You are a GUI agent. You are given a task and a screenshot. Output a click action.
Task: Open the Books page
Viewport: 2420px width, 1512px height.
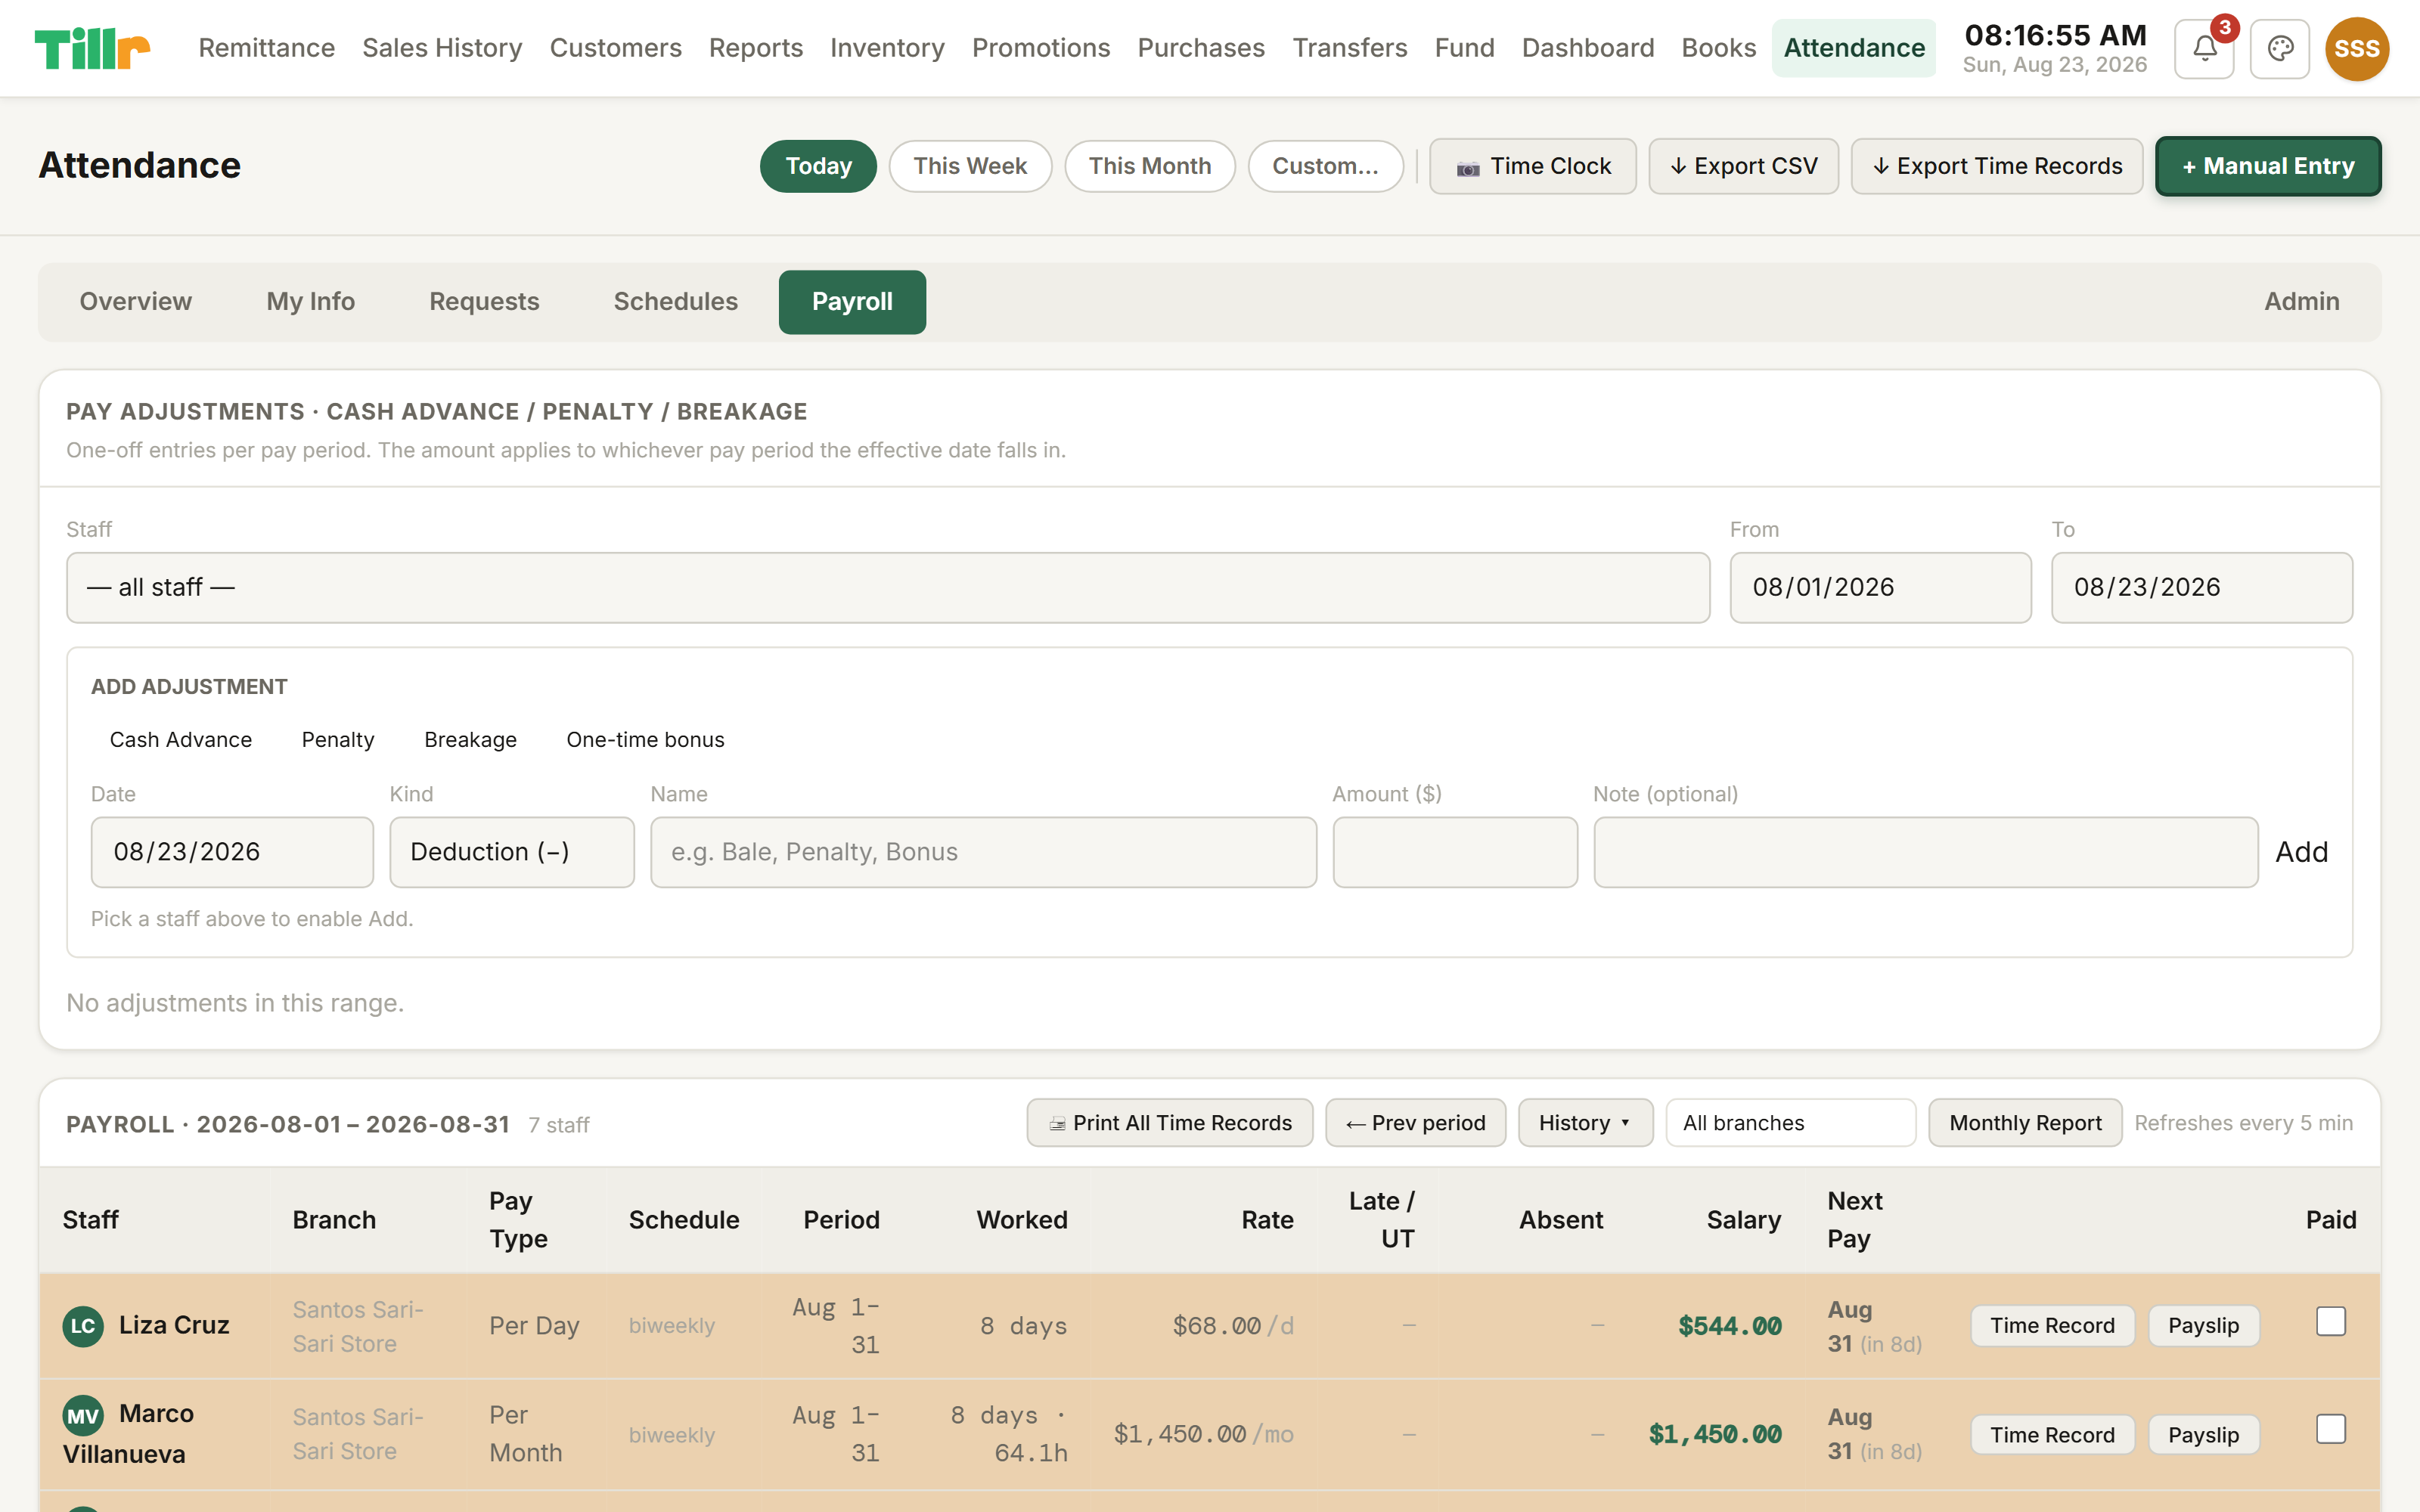[1718, 48]
